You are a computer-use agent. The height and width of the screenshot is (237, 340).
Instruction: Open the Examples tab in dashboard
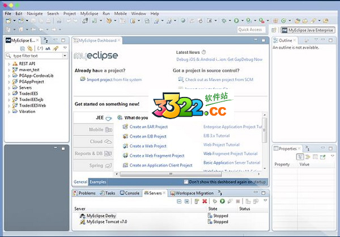click(x=98, y=182)
